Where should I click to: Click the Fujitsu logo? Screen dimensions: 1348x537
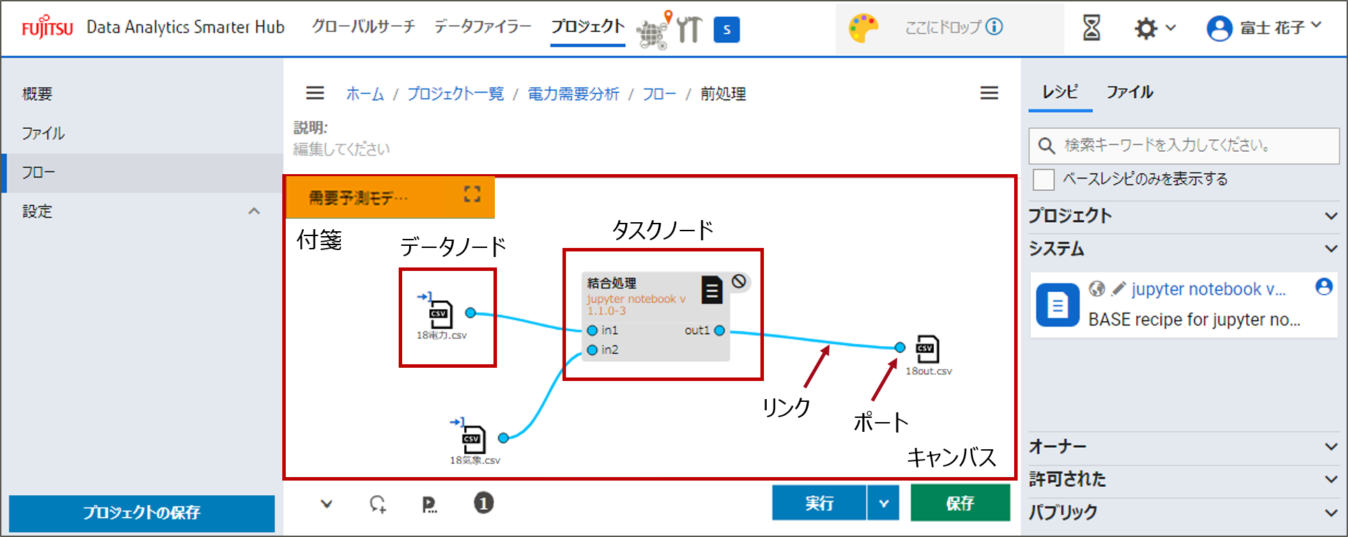point(47,26)
